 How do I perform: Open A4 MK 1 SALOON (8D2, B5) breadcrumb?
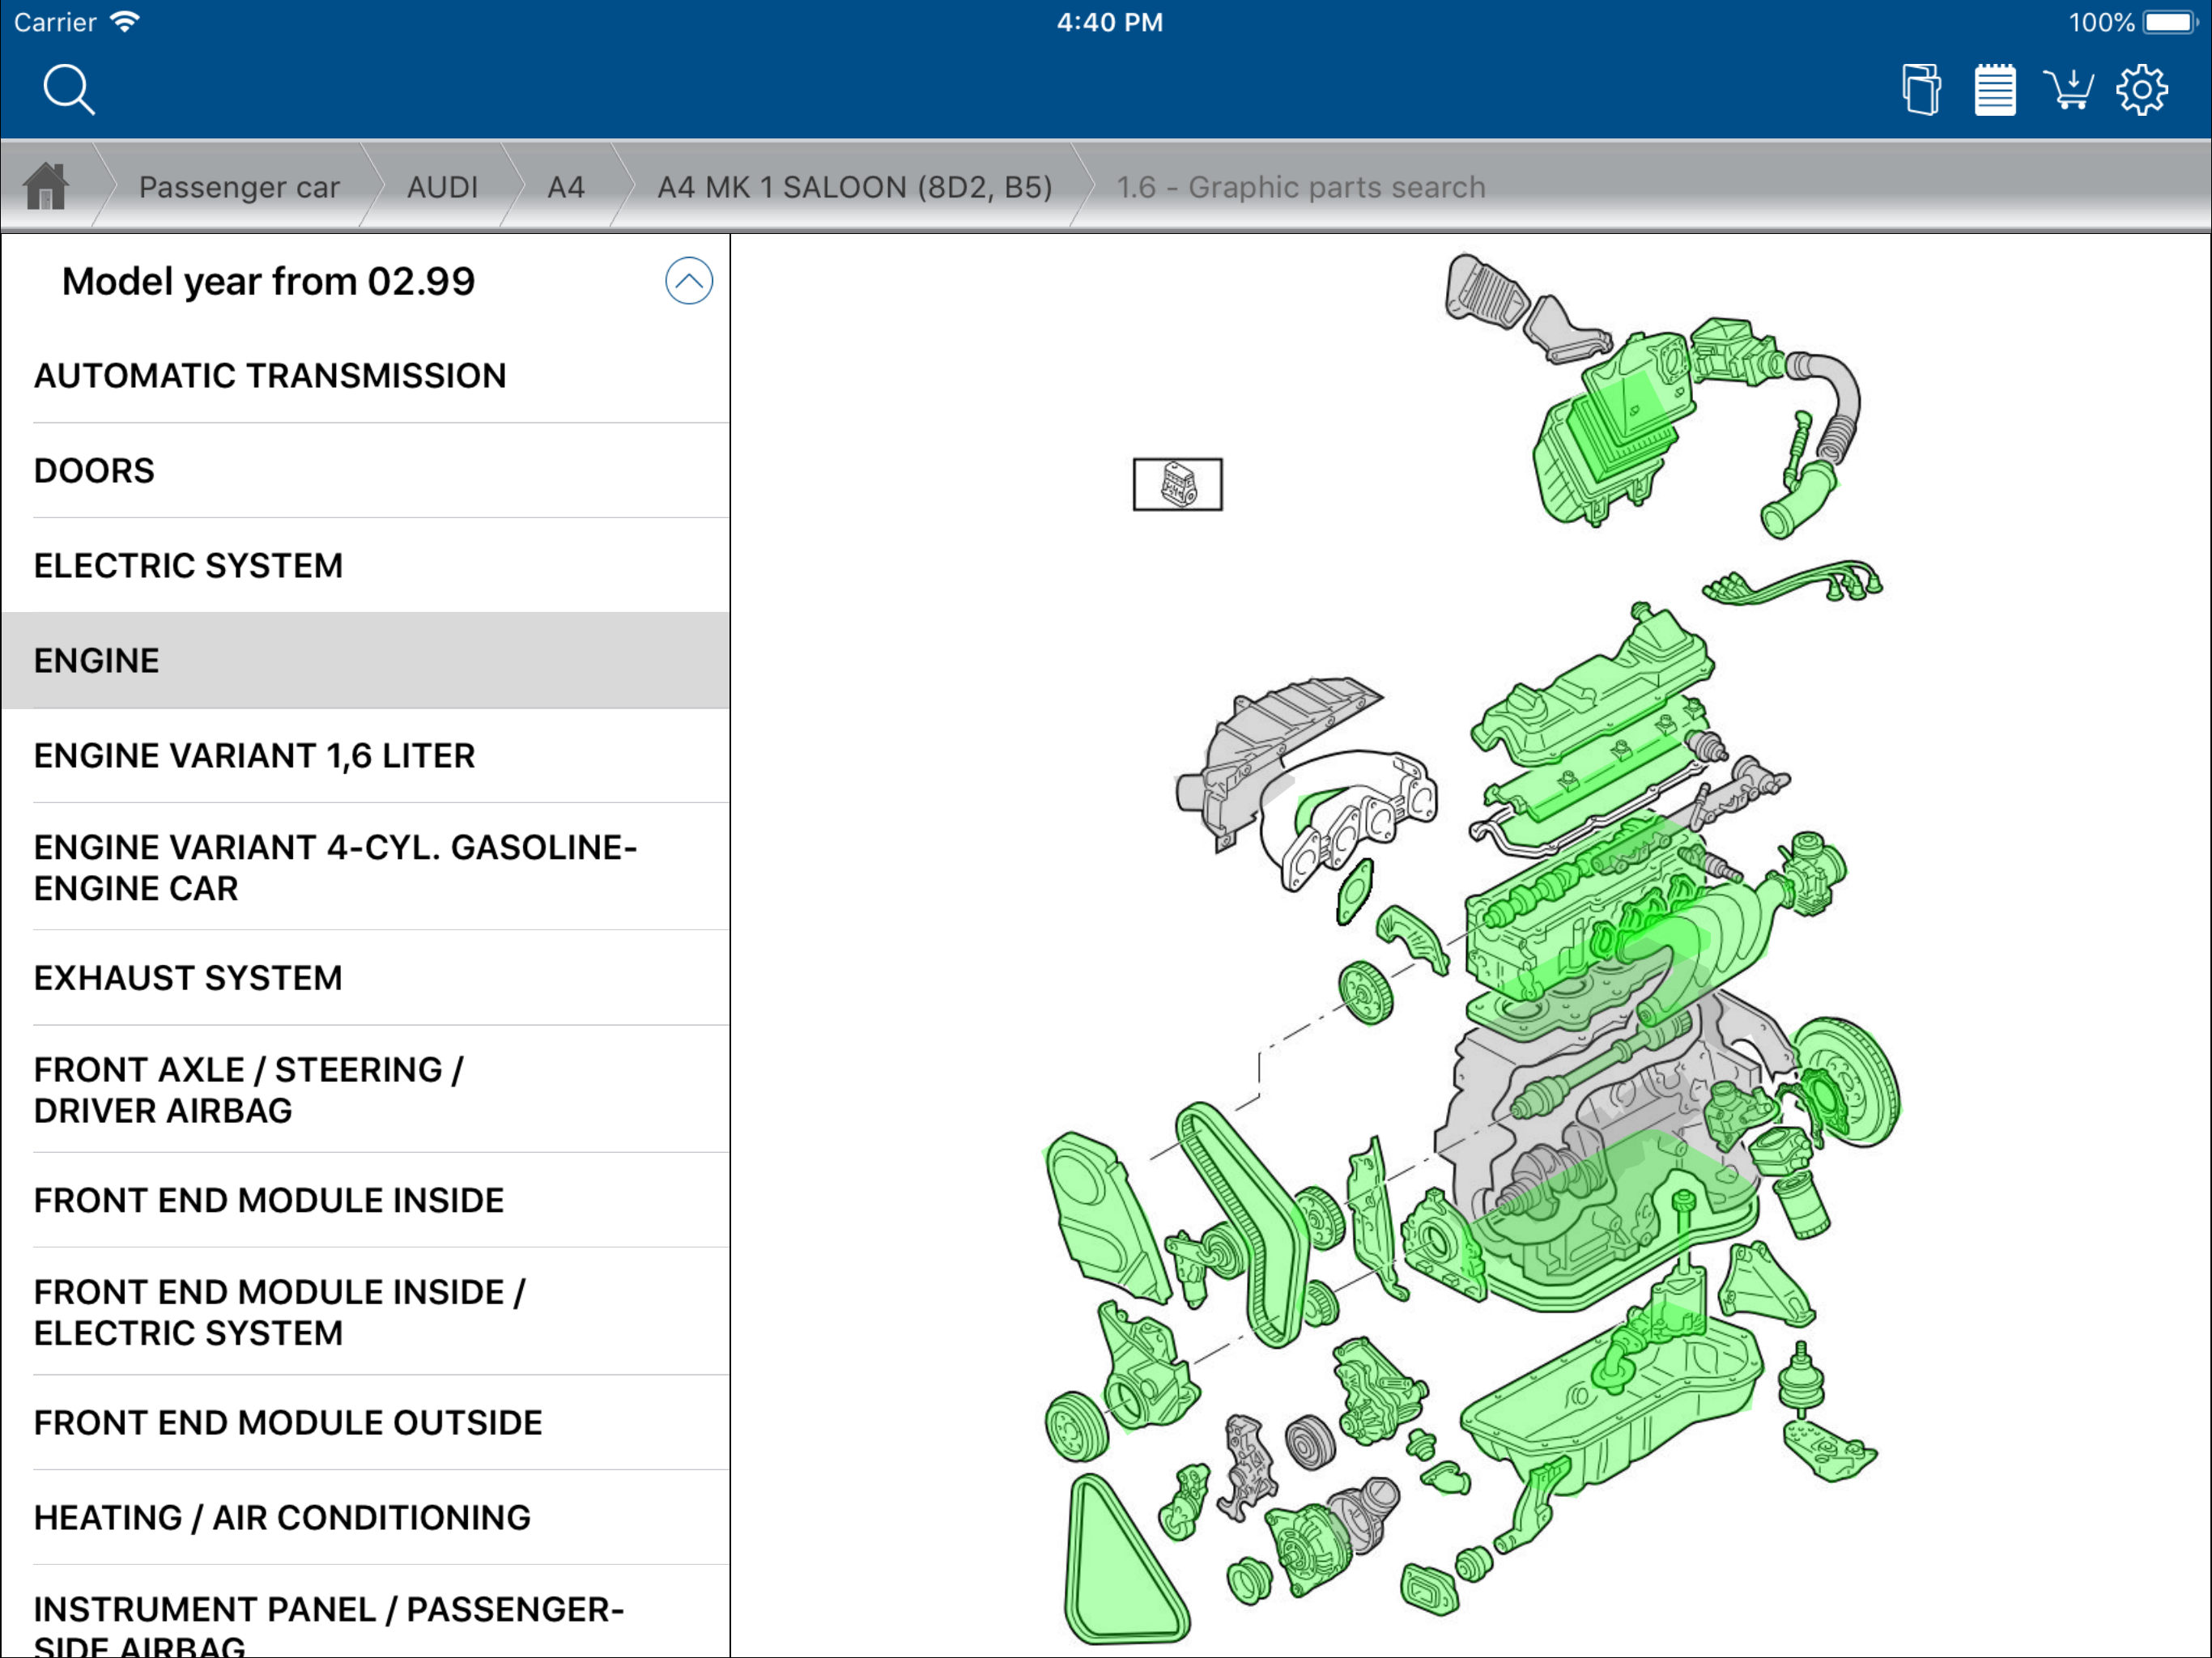click(x=854, y=187)
